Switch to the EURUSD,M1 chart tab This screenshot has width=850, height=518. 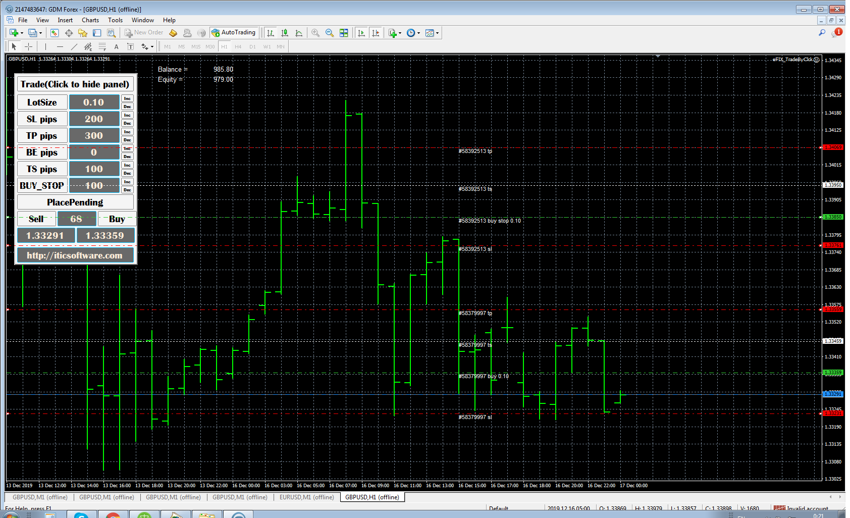click(305, 497)
